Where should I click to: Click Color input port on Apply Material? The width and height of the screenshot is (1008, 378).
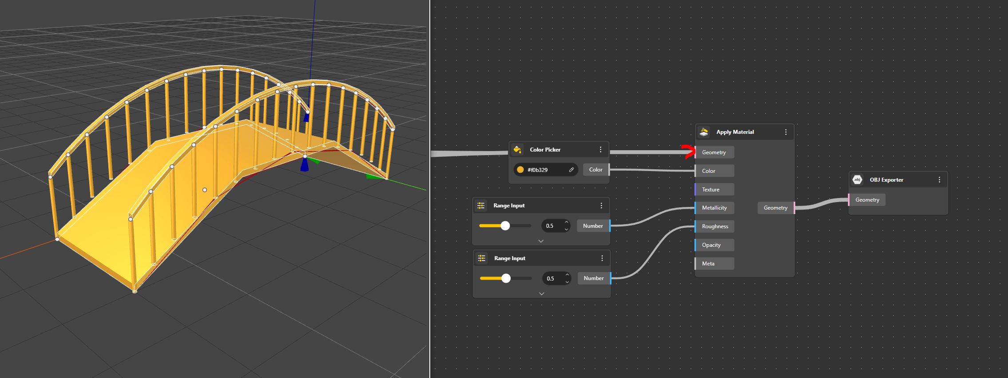point(714,171)
